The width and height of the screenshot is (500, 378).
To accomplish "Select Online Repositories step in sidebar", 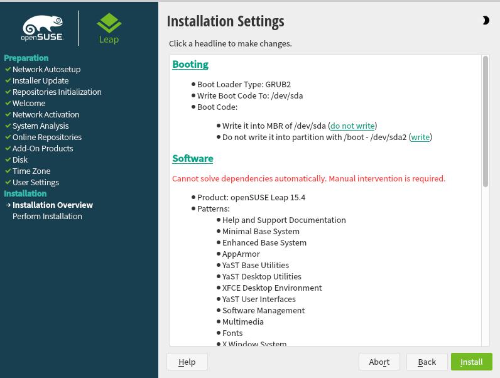I will [x=47, y=137].
